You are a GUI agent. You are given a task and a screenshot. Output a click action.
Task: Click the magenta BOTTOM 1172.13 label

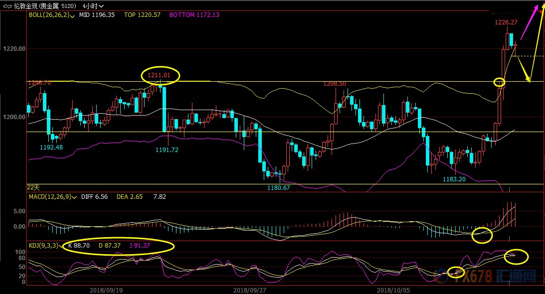coord(194,15)
